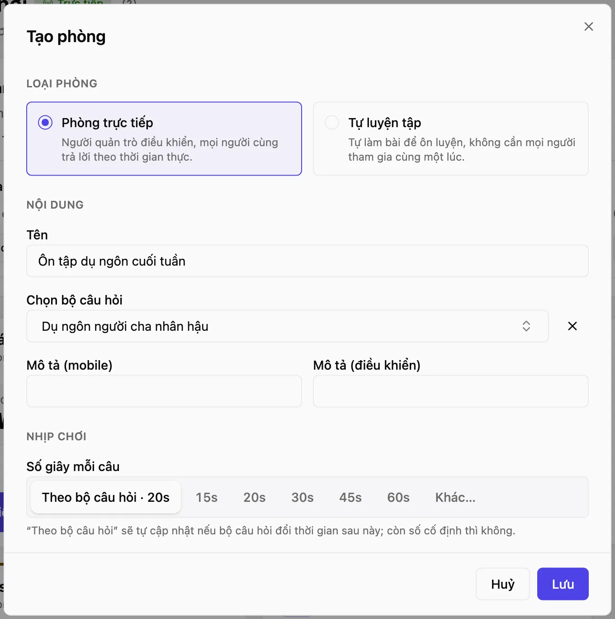Click the NỘI DUNG section label
The image size is (615, 619).
[55, 205]
